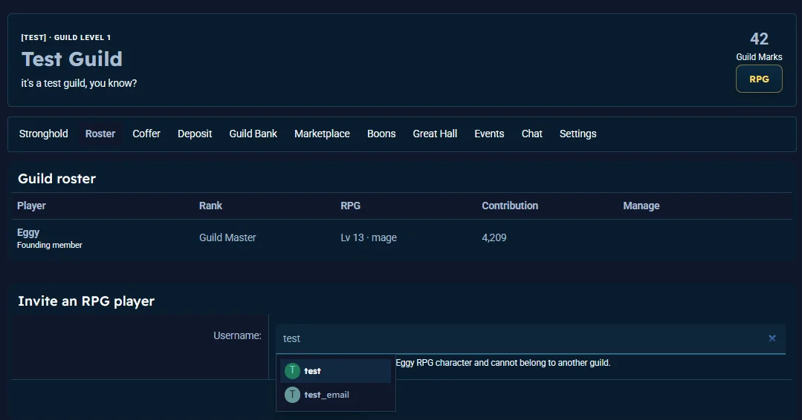Click the 'Lv 13 · mage' cell
This screenshot has width=802, height=420.
pos(369,237)
